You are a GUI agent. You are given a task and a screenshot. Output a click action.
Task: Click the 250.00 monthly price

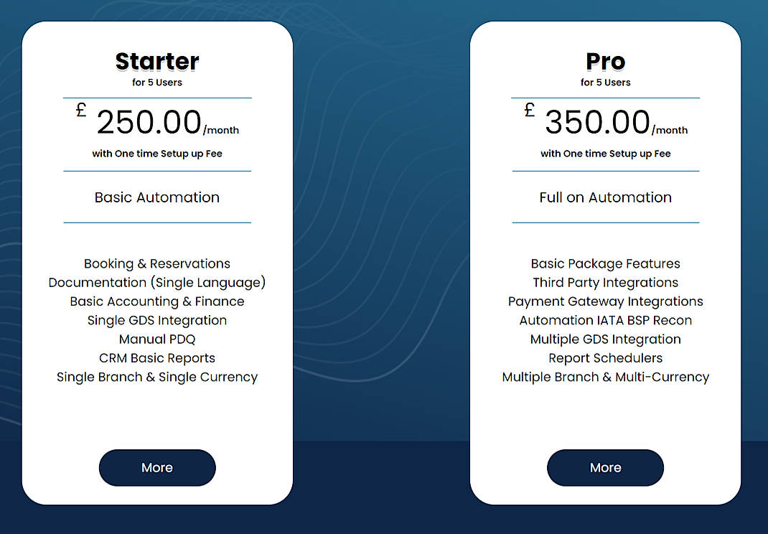(149, 123)
